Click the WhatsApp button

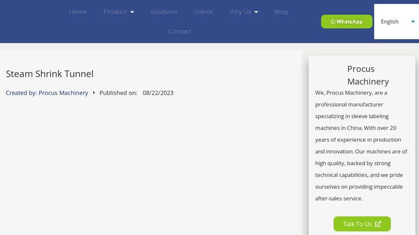[x=347, y=21]
